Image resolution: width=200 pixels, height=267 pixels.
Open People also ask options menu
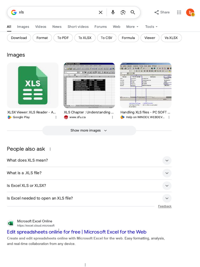(x=50, y=149)
